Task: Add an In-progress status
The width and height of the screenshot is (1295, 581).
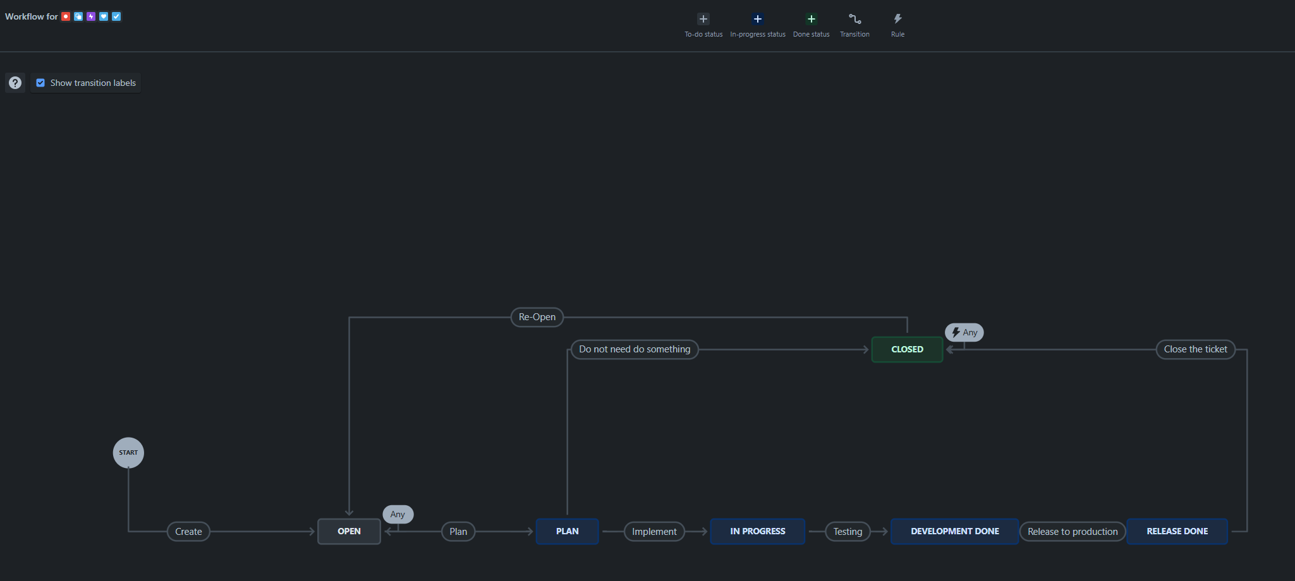Action: pyautogui.click(x=757, y=19)
